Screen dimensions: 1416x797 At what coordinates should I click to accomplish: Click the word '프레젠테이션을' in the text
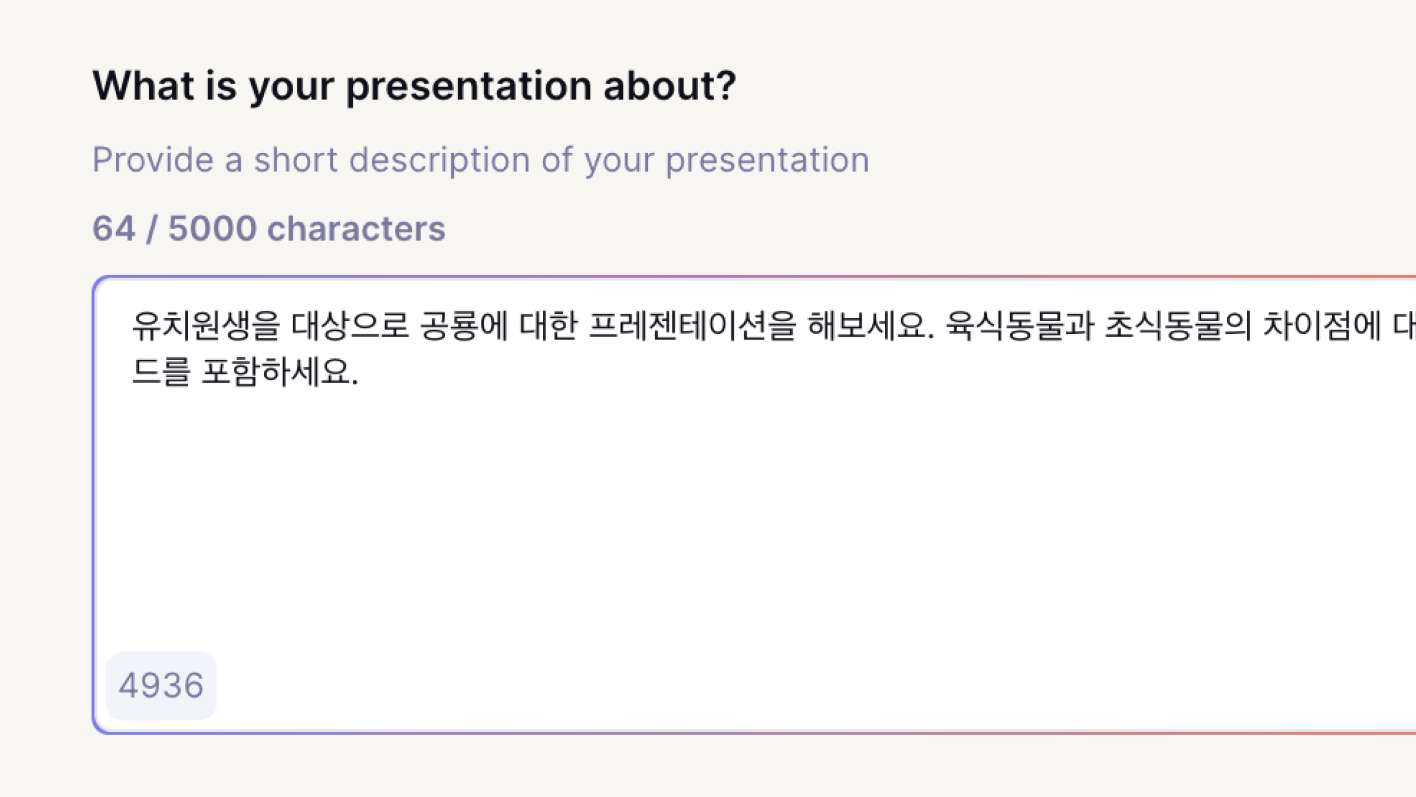[x=692, y=326]
